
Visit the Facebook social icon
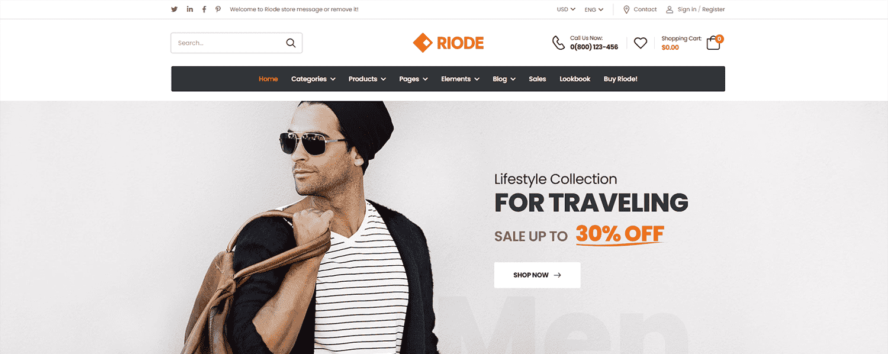(x=204, y=9)
